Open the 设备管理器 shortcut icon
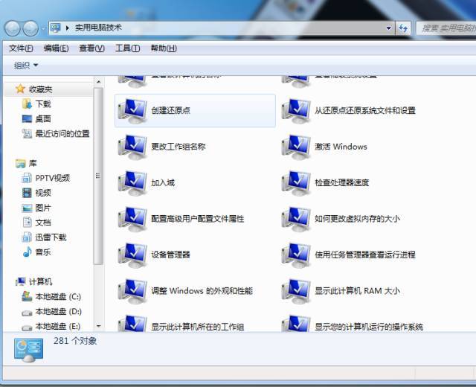Screen dimensions: 476x387 132,255
